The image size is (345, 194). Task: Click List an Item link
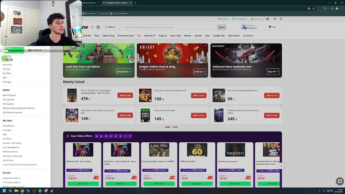click(x=239, y=19)
